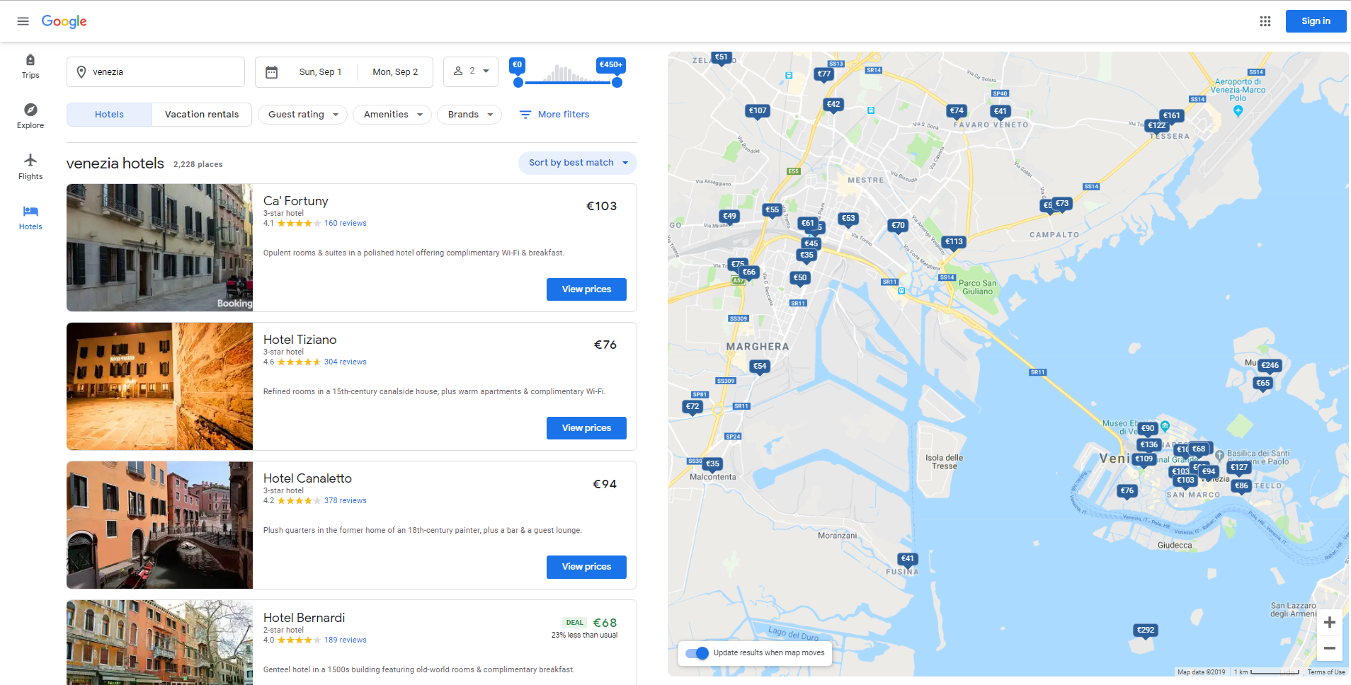Select the €107 map price marker
This screenshot has height=685, width=1351.
[x=758, y=111]
